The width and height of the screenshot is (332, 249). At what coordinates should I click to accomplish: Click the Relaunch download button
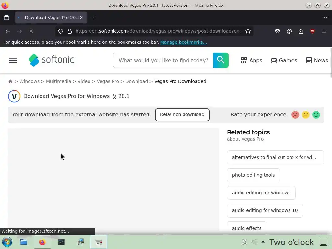click(182, 115)
